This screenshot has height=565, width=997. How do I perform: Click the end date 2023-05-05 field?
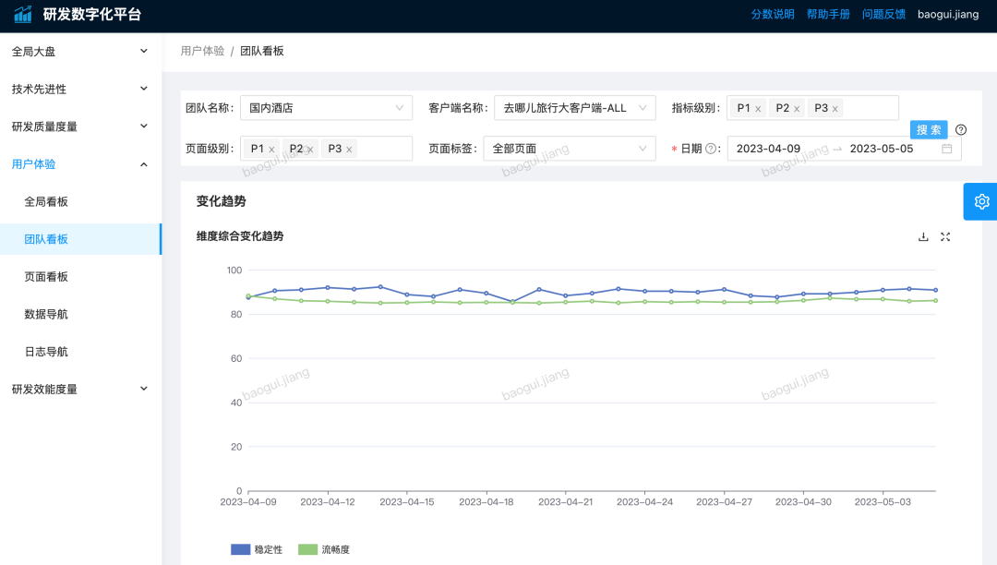coord(882,149)
